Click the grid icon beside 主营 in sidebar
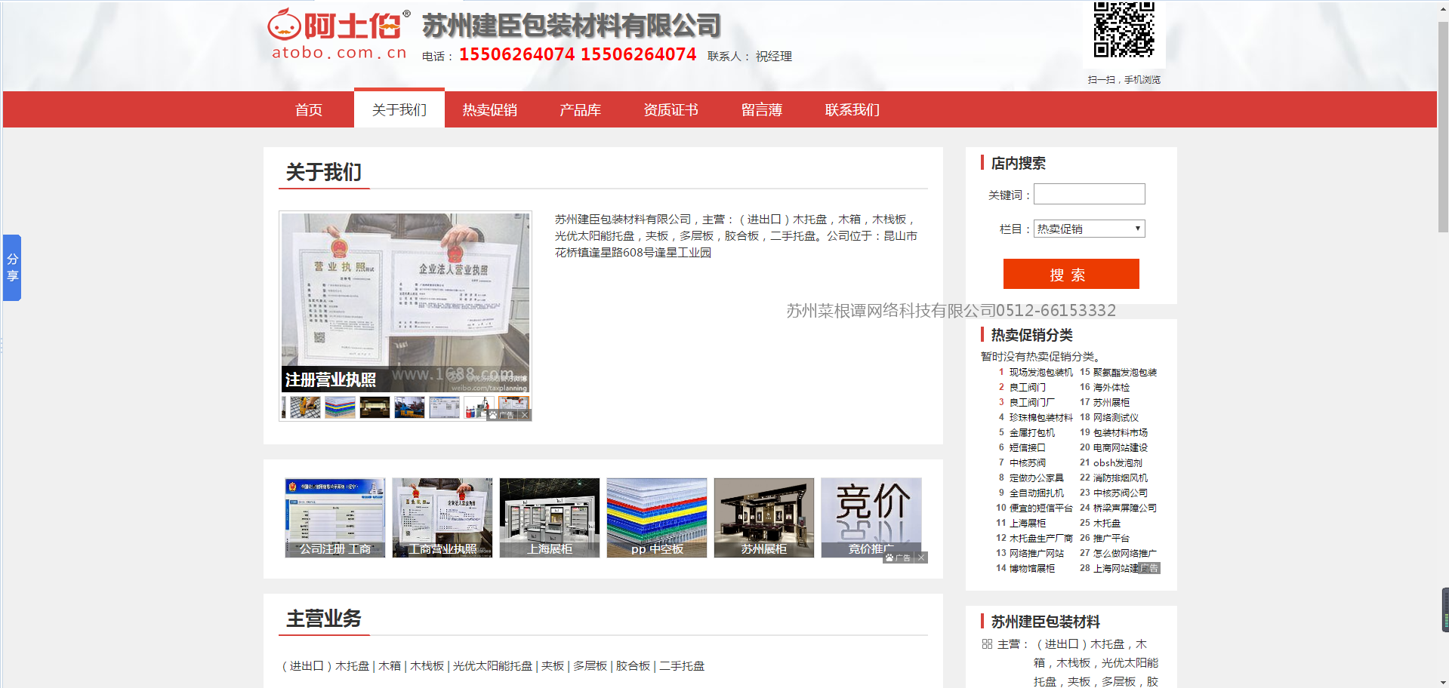 (987, 644)
